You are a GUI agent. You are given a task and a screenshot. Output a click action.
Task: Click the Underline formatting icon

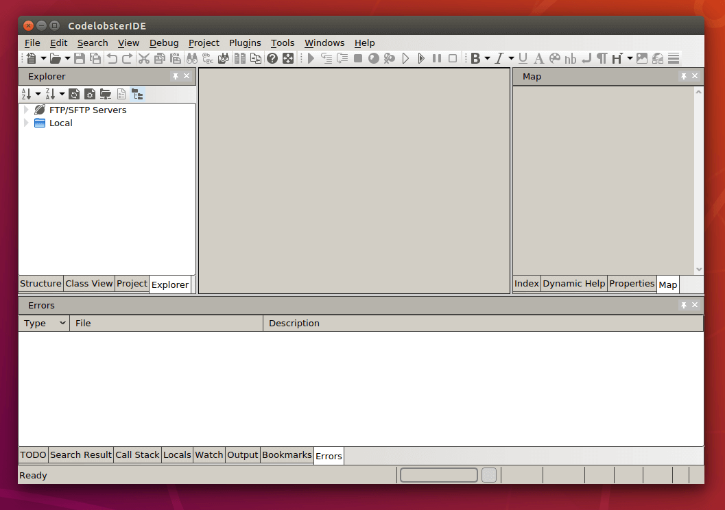(523, 58)
